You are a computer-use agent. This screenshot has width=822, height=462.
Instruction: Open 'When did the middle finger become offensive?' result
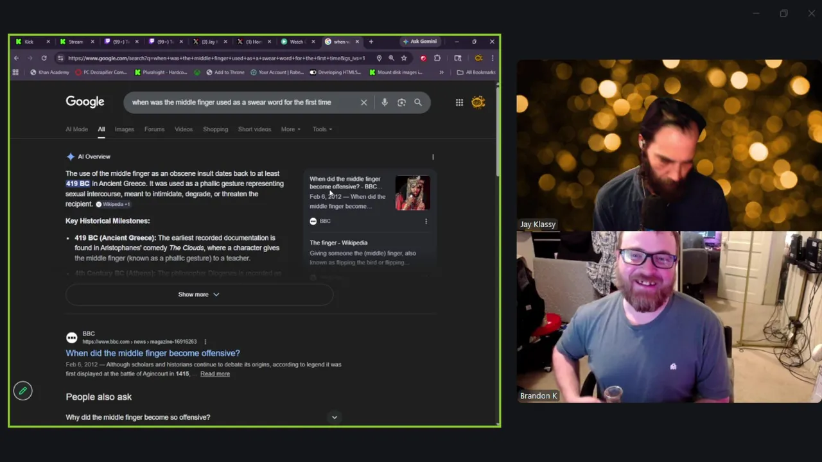[x=153, y=353]
